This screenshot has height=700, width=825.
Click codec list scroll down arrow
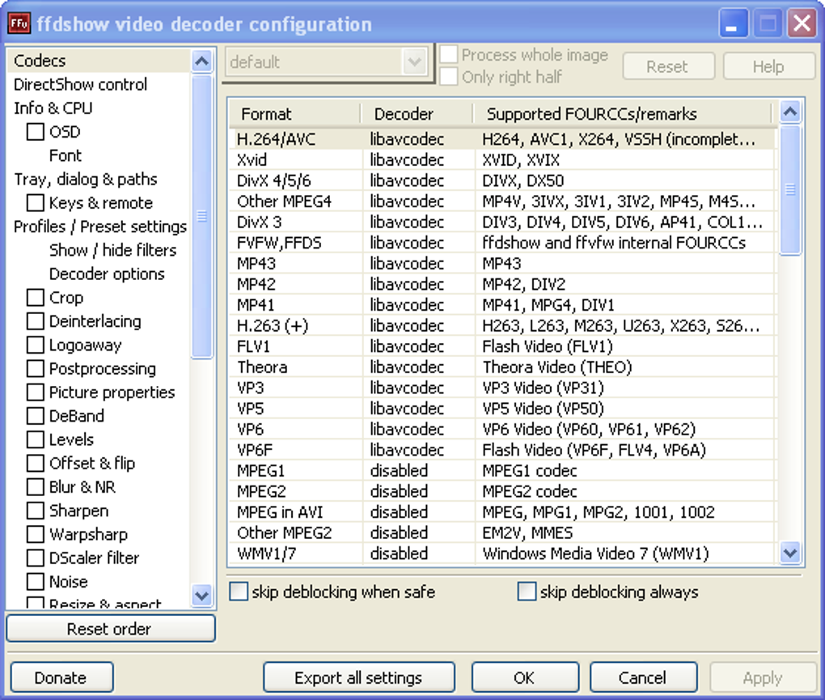click(x=790, y=554)
